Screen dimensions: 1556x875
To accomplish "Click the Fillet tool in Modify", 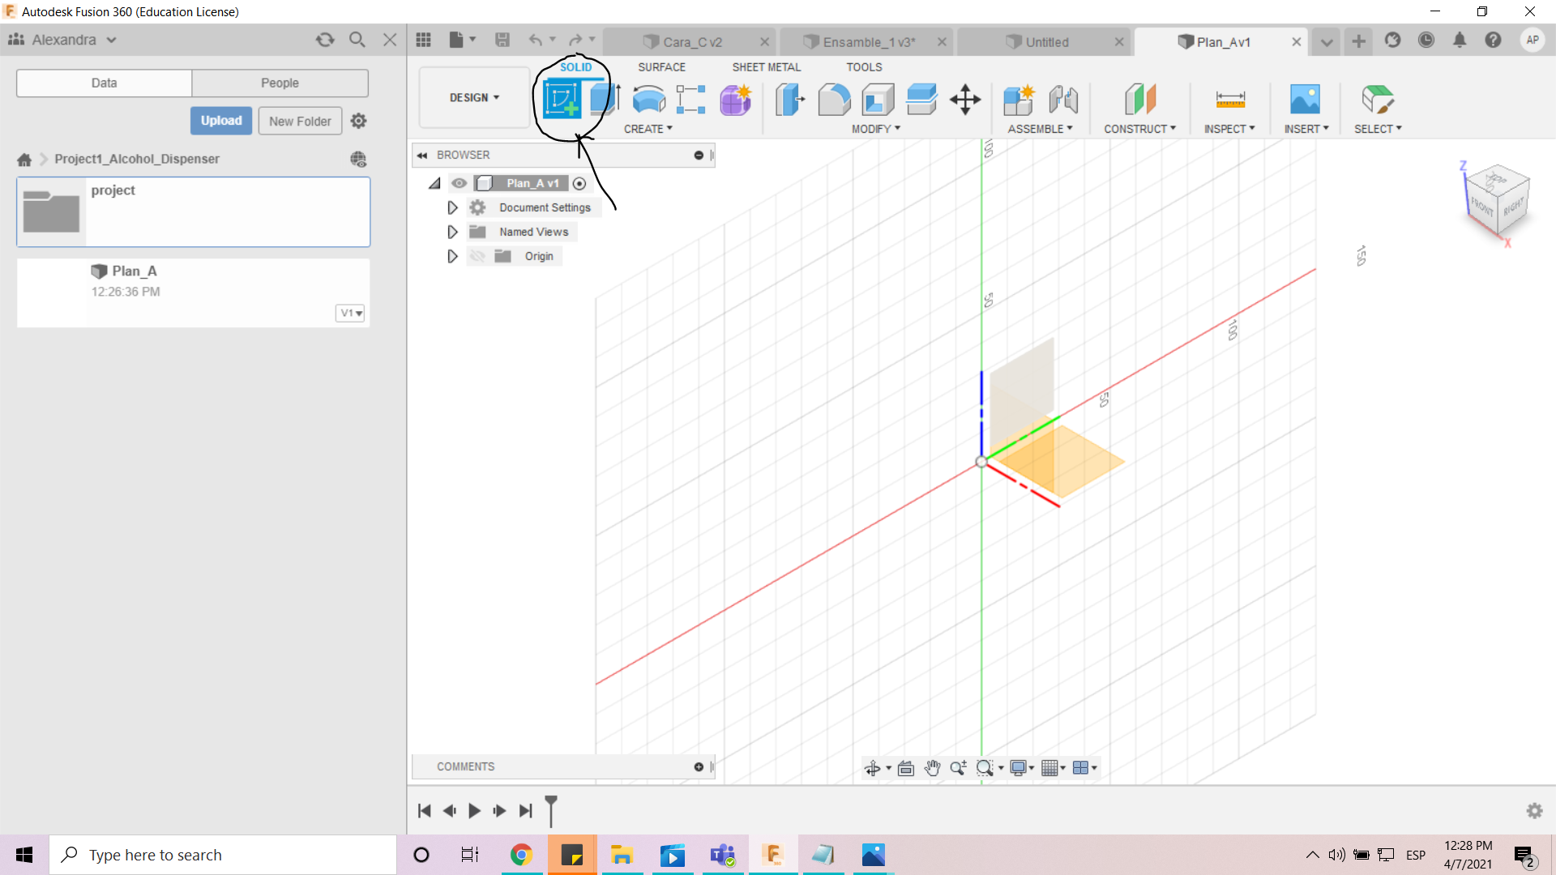I will coord(834,100).
